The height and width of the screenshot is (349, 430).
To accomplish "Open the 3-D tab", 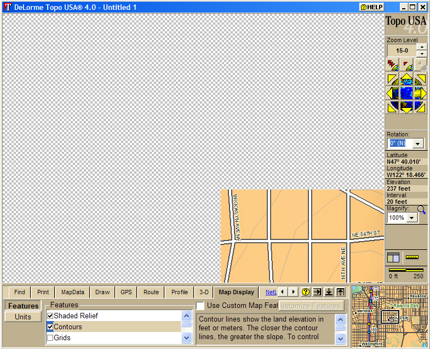I will click(204, 292).
